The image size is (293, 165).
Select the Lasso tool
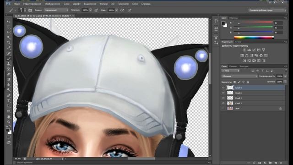pyautogui.click(x=9, y=32)
